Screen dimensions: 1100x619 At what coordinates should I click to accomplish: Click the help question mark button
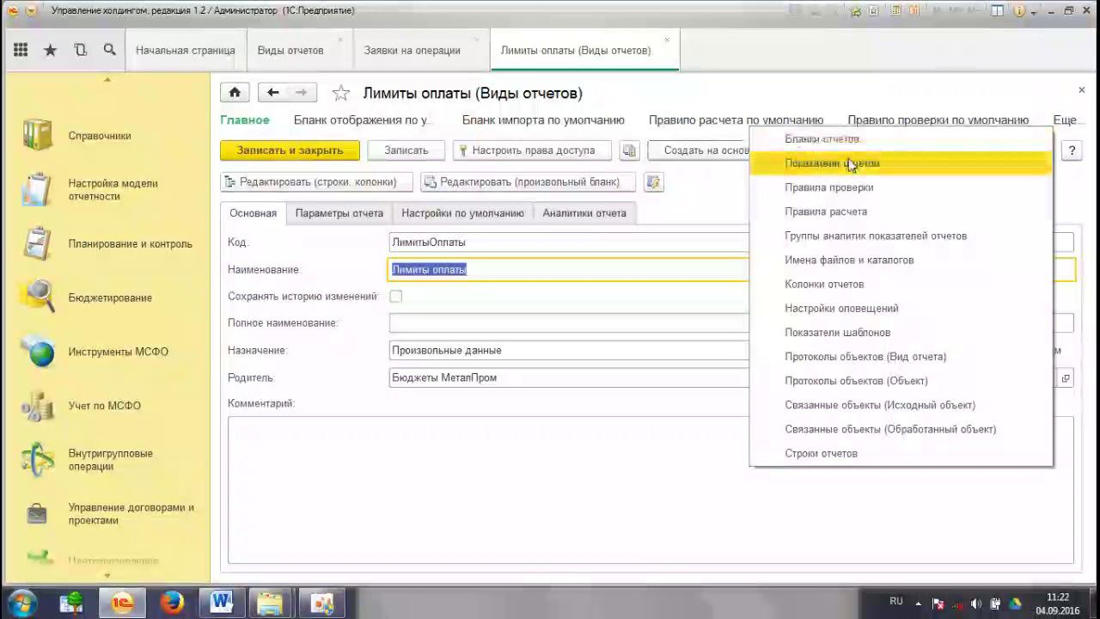(1072, 150)
